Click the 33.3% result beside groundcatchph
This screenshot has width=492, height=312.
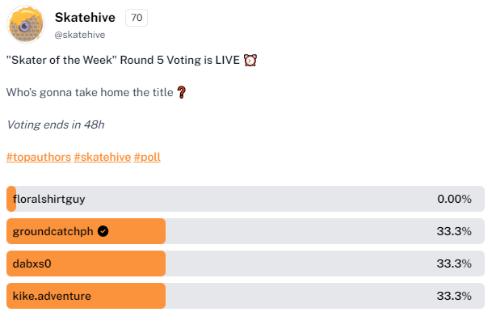click(x=454, y=231)
